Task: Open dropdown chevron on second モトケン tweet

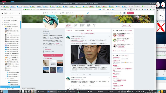Action: [109, 78]
